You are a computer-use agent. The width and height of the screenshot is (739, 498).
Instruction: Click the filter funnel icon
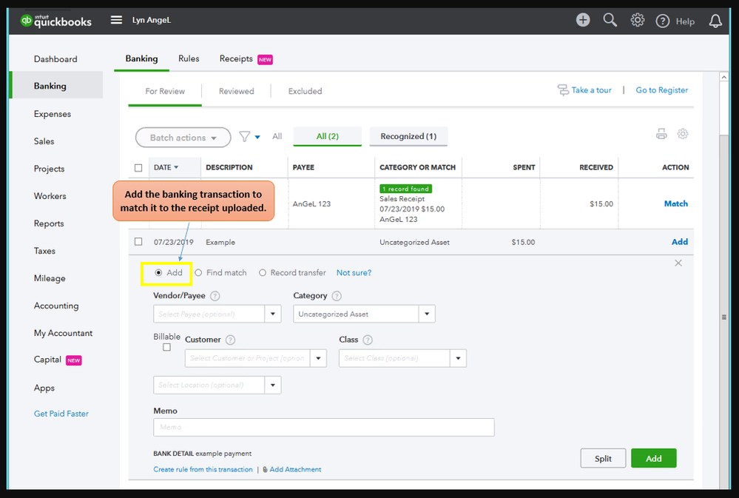(245, 137)
